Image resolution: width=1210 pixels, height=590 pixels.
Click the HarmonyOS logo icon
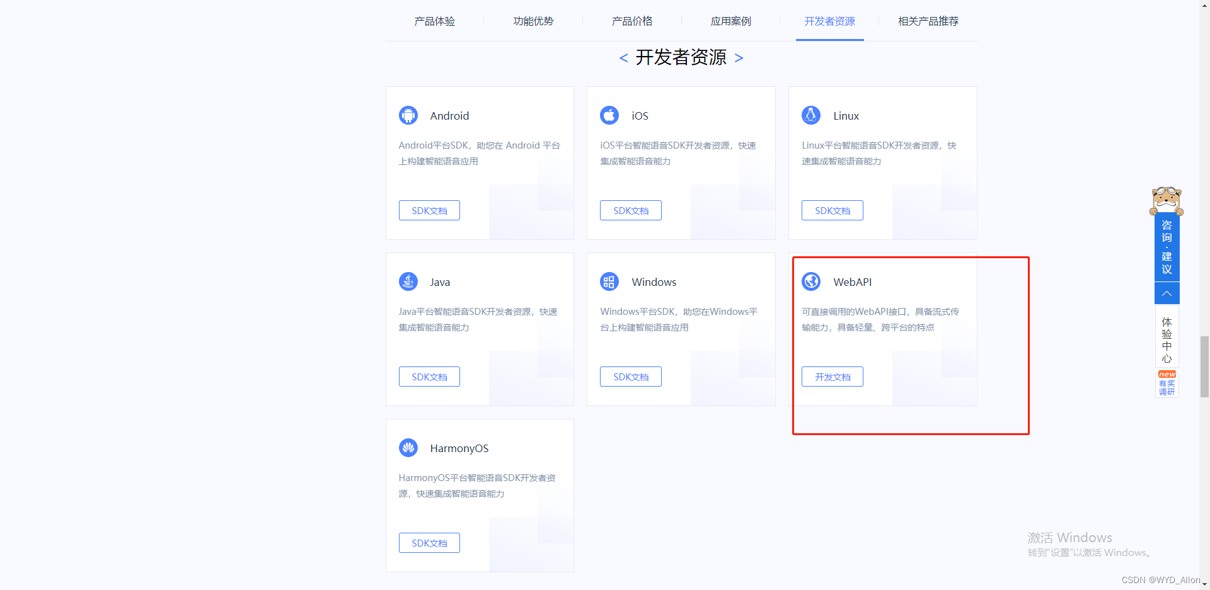click(x=408, y=448)
